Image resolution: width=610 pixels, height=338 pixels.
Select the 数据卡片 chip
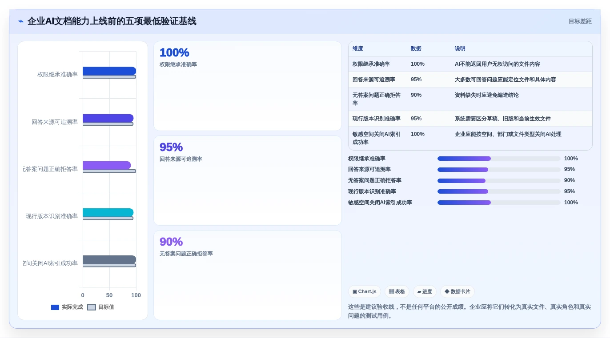457,292
